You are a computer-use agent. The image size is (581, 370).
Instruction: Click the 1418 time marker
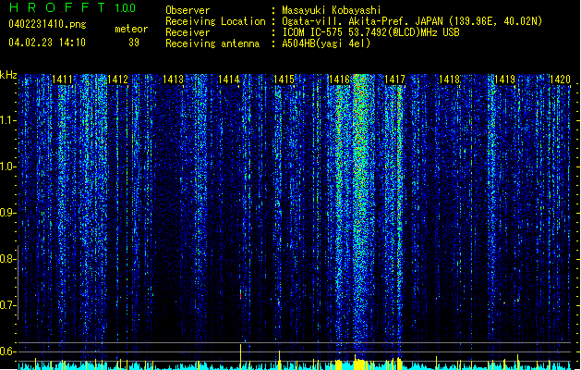point(450,80)
